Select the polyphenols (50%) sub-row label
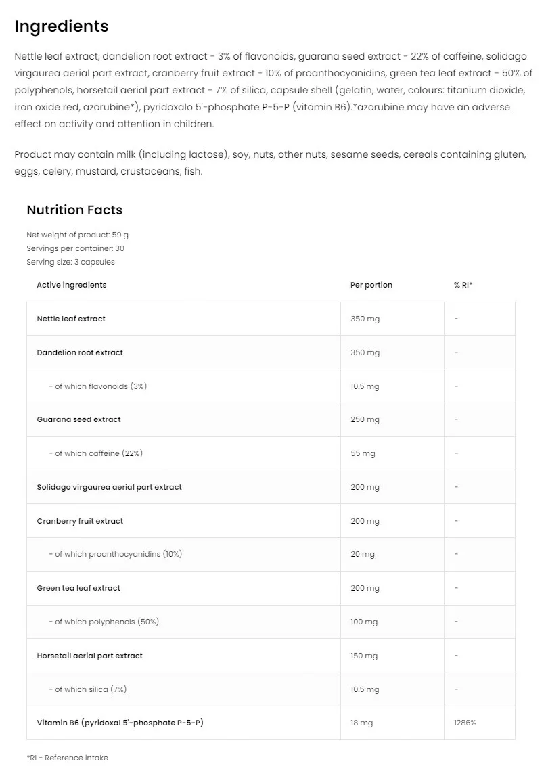This screenshot has height=776, width=546. 104,622
